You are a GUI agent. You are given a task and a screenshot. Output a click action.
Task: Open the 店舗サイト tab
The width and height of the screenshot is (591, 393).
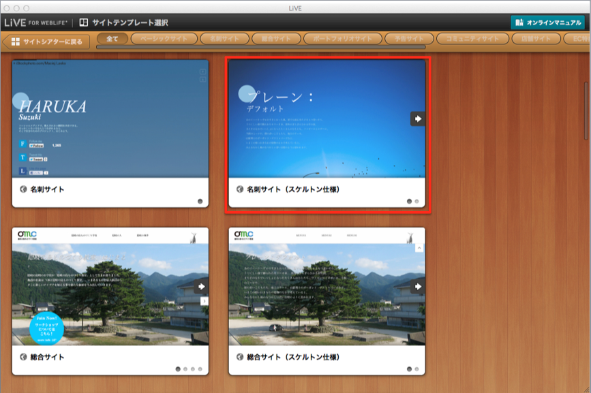(x=536, y=39)
